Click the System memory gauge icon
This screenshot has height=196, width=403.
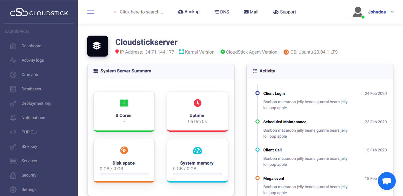coord(197,150)
